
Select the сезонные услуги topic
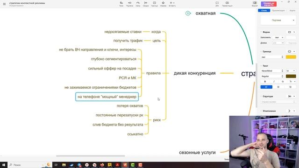[x=197, y=153]
